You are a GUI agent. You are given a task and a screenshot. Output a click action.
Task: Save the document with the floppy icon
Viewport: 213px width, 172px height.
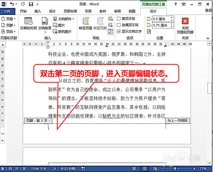(31, 4)
